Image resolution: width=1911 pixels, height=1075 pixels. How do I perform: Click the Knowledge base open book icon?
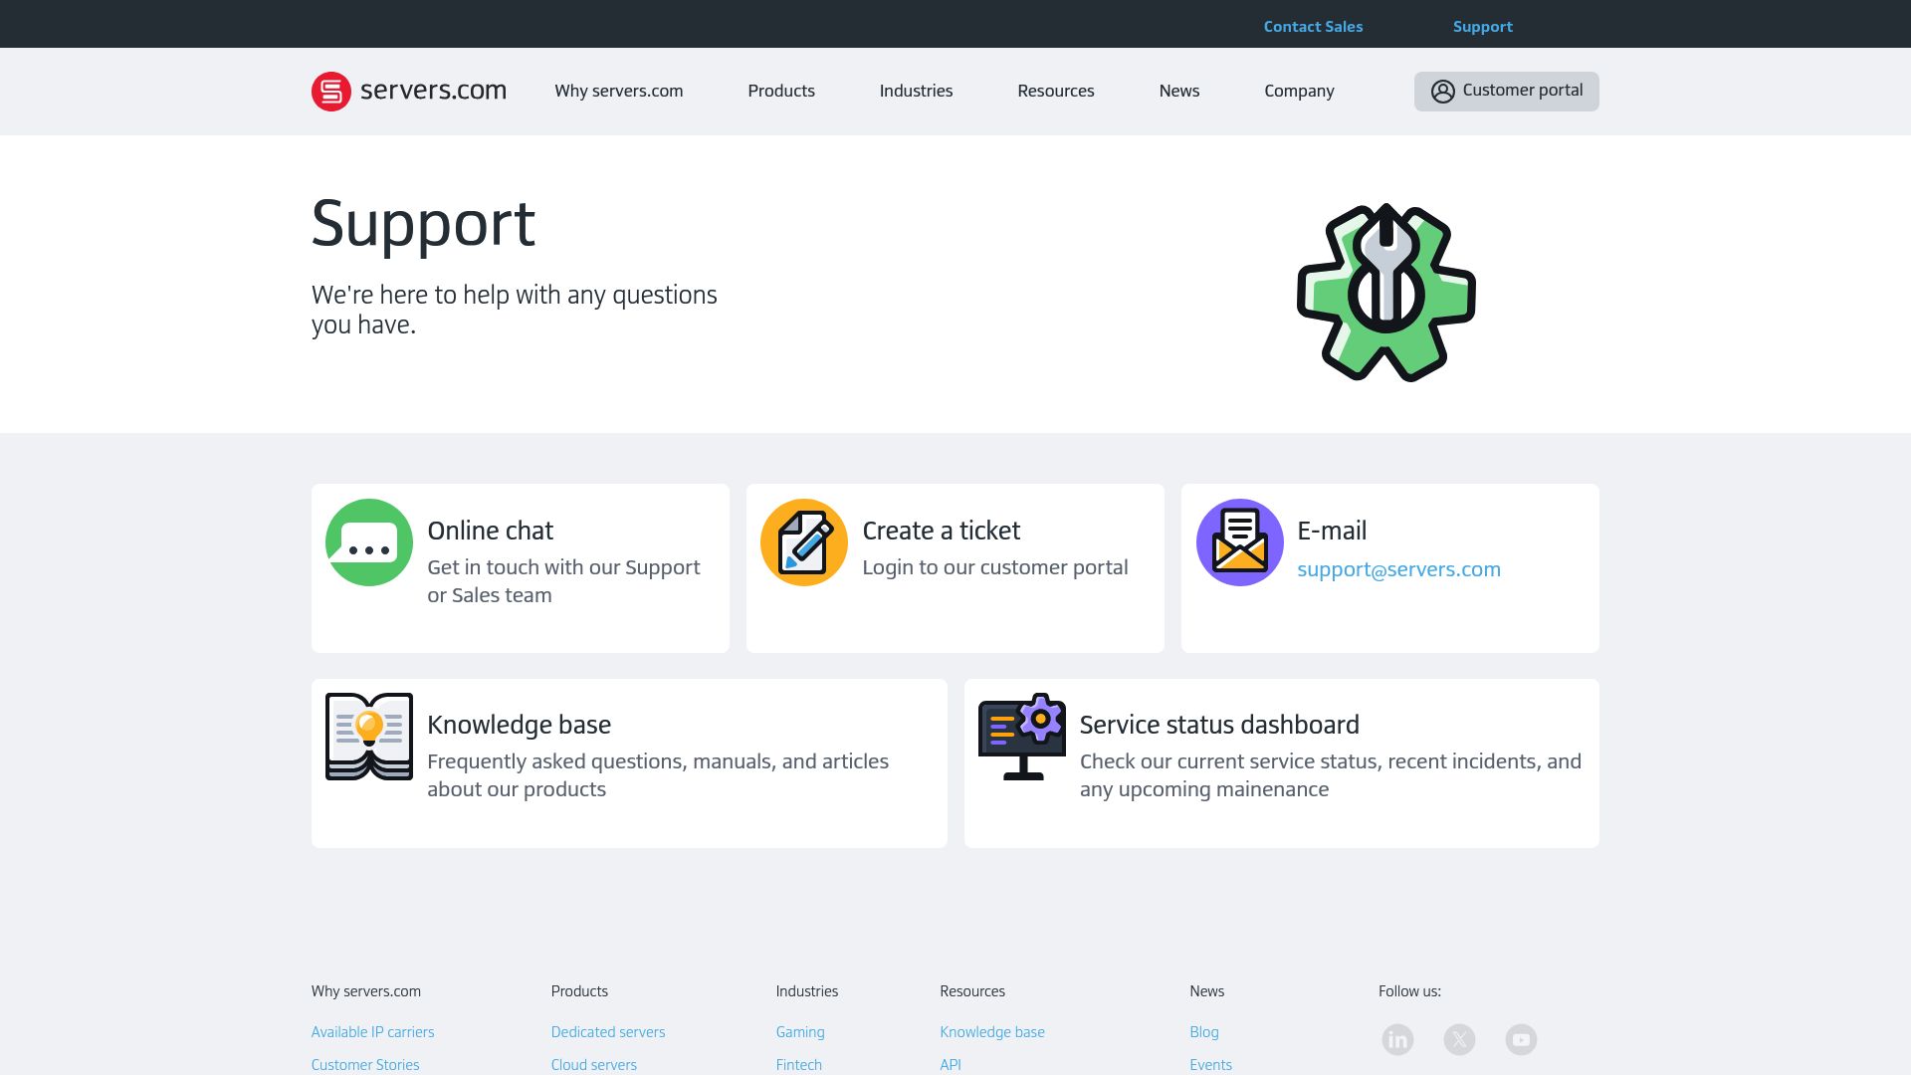click(x=368, y=737)
